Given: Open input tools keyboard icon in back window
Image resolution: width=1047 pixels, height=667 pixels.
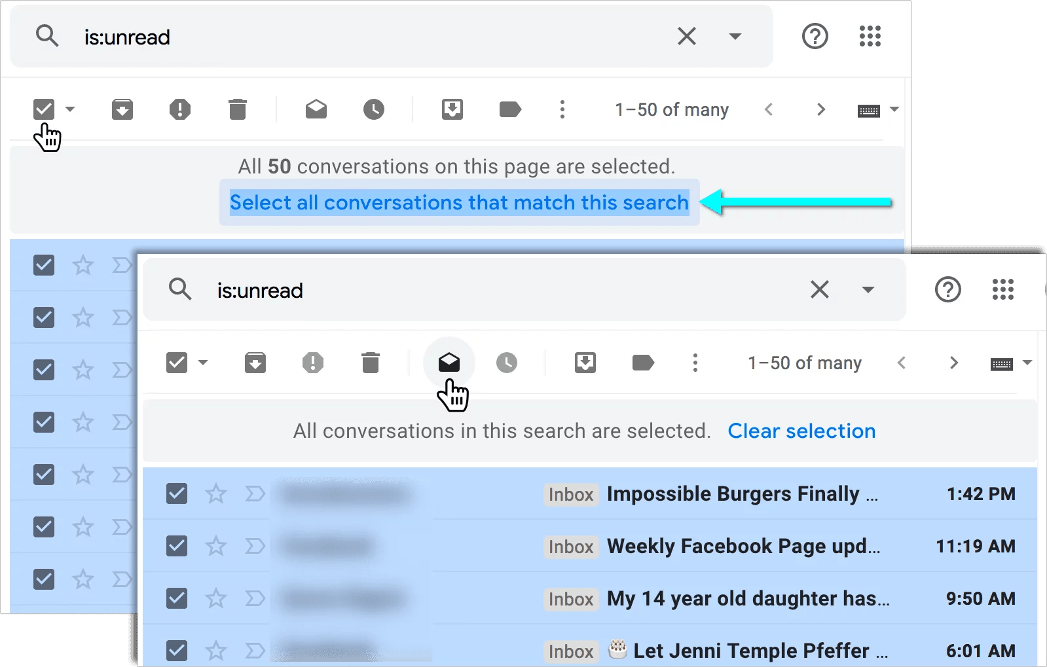Looking at the screenshot, I should point(869,111).
